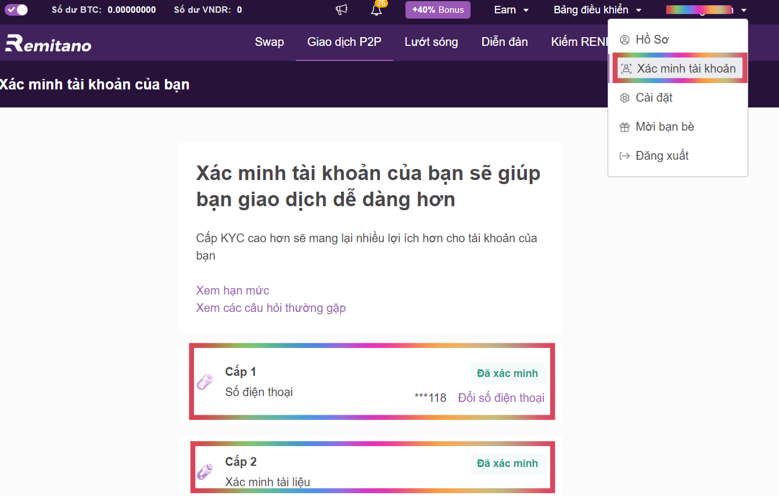Click the Số điện thoại label
779x496 pixels.
259,392
